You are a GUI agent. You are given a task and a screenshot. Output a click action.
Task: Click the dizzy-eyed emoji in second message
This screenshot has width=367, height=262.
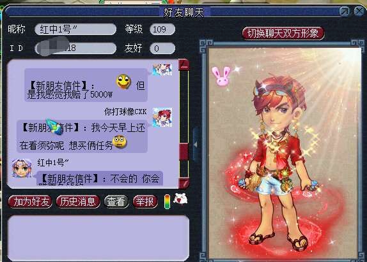pos(120,142)
